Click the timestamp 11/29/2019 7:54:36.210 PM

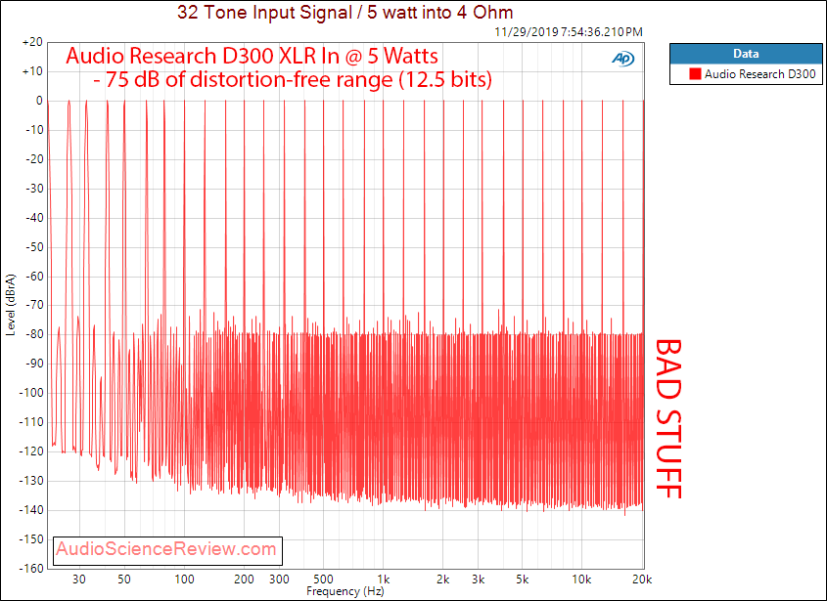coord(569,32)
